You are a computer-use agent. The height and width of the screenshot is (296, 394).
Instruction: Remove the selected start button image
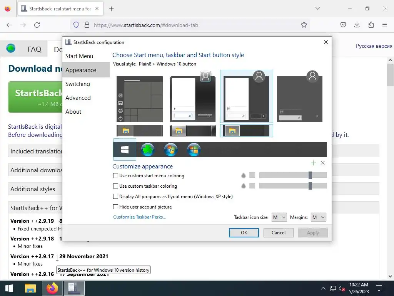pyautogui.click(x=323, y=163)
